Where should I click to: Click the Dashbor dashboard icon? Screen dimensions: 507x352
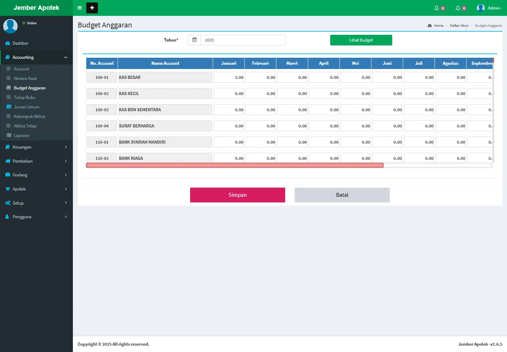[8, 43]
